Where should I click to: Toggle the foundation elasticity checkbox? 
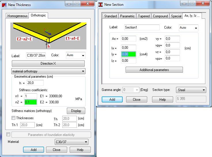[x=8, y=134]
